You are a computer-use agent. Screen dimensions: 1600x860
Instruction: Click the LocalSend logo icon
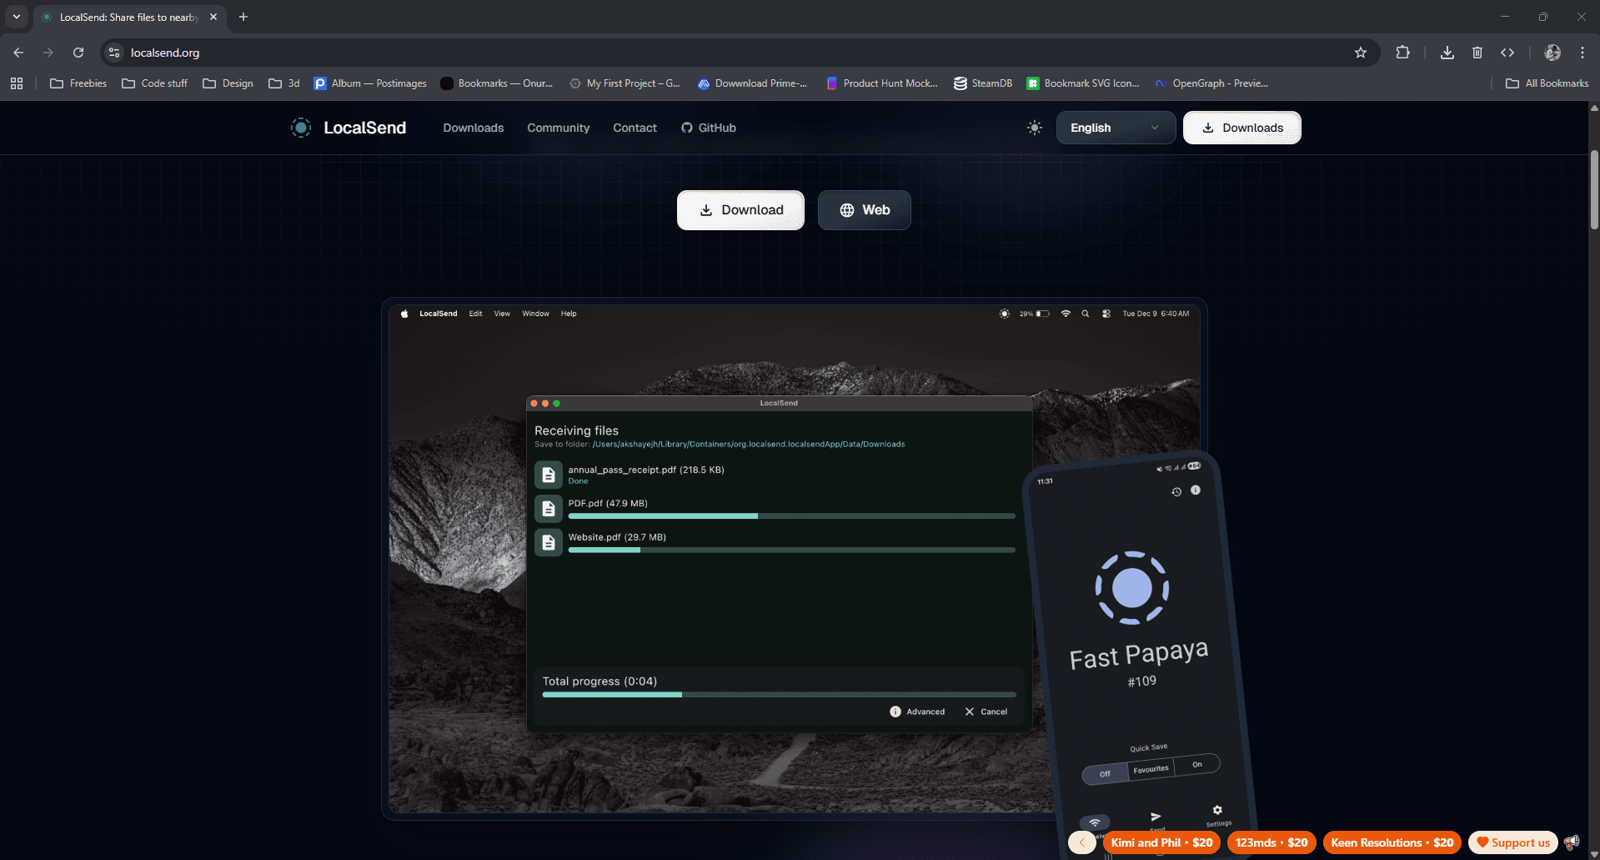click(300, 128)
